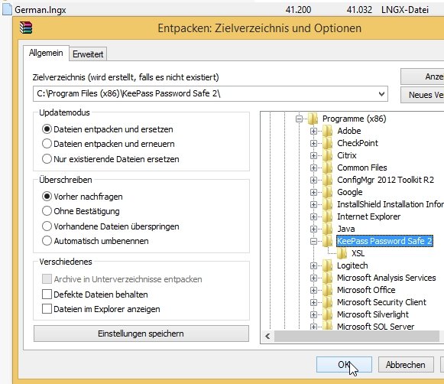The height and width of the screenshot is (384, 444).
Task: Expand the Citrix folder node
Action: point(313,155)
